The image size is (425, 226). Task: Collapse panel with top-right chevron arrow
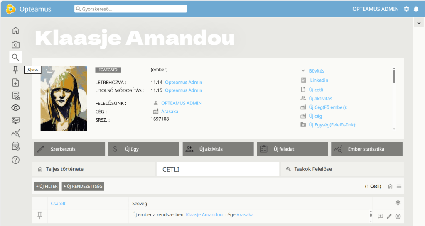pos(419,23)
